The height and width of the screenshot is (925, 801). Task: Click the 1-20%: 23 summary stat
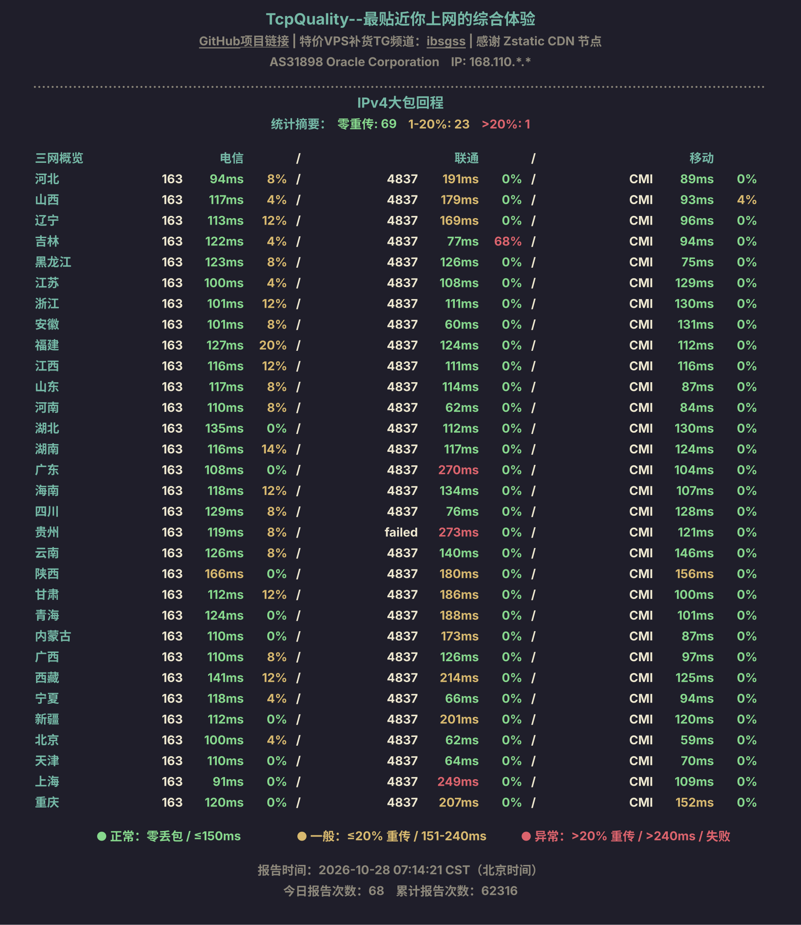tap(438, 124)
